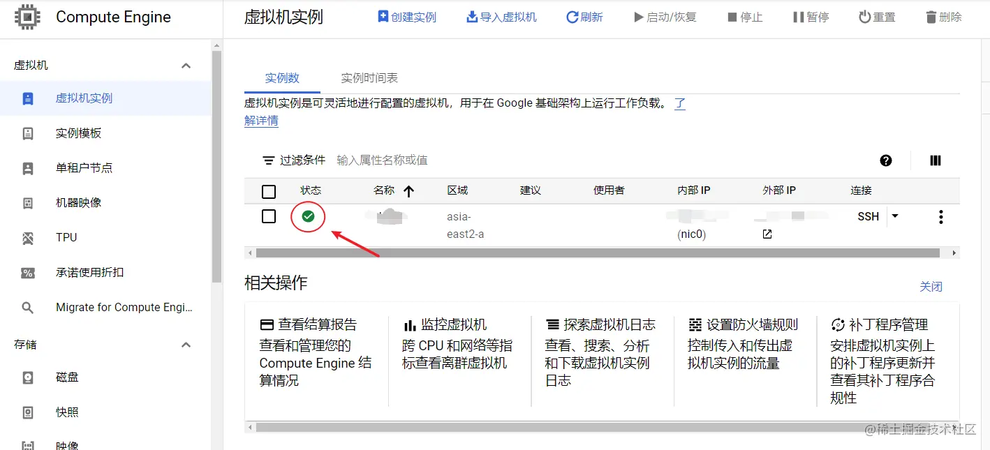The height and width of the screenshot is (450, 990).
Task: Open the 了解详情 link
Action: [261, 121]
